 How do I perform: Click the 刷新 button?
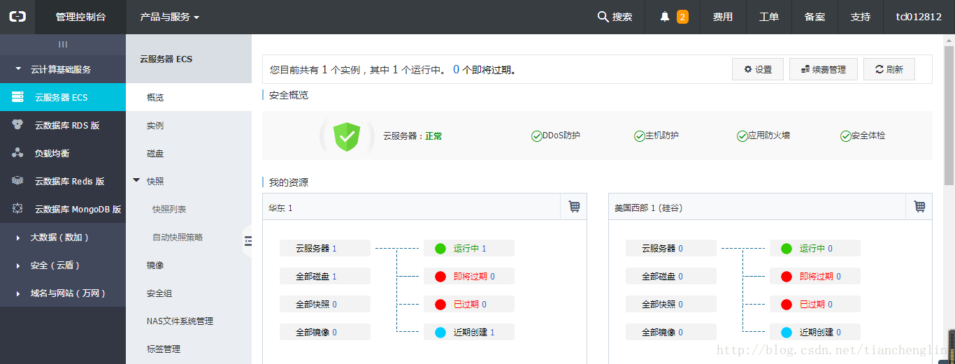pos(889,69)
